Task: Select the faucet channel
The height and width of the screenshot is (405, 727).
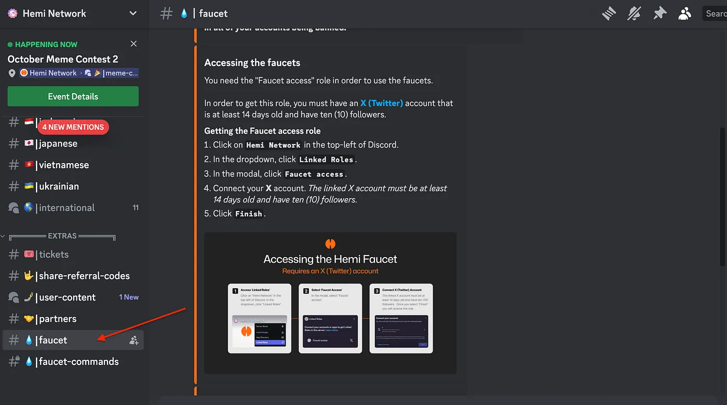Action: [73, 340]
